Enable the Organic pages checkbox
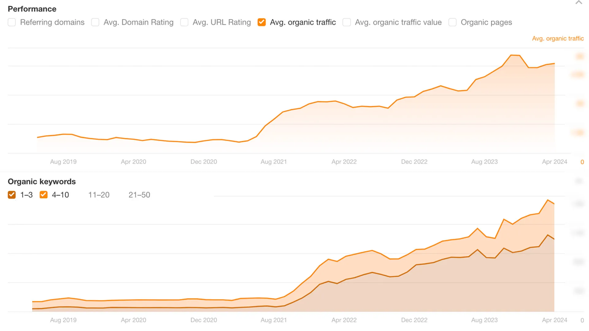This screenshot has width=589, height=331. click(x=452, y=22)
